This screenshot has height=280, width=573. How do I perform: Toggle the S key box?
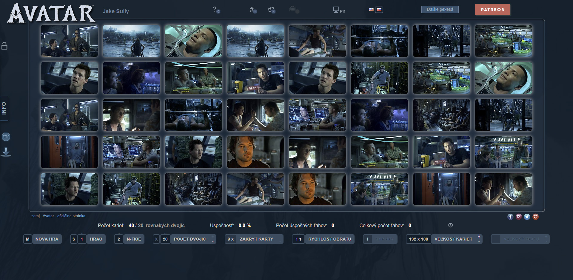tap(74, 239)
